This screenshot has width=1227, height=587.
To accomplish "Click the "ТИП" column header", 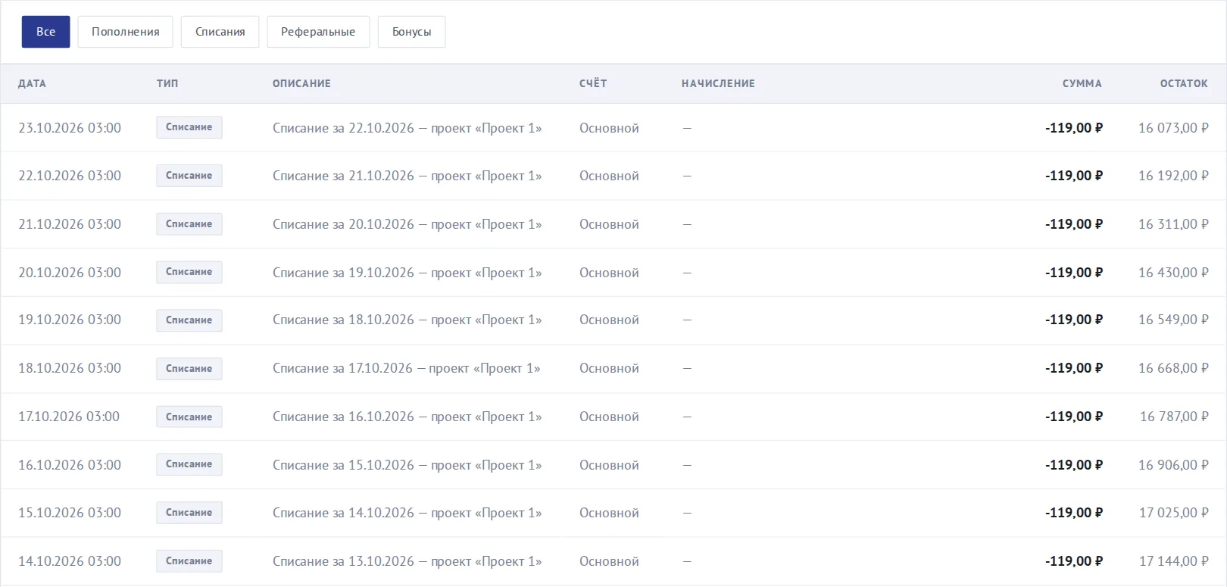I will [167, 83].
